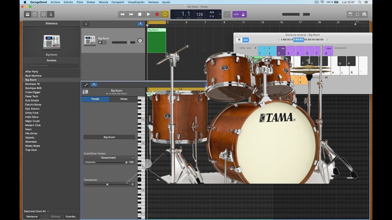392x220 pixels.
Task: Click the Big Room drum machine track icon
Action: (x=90, y=41)
